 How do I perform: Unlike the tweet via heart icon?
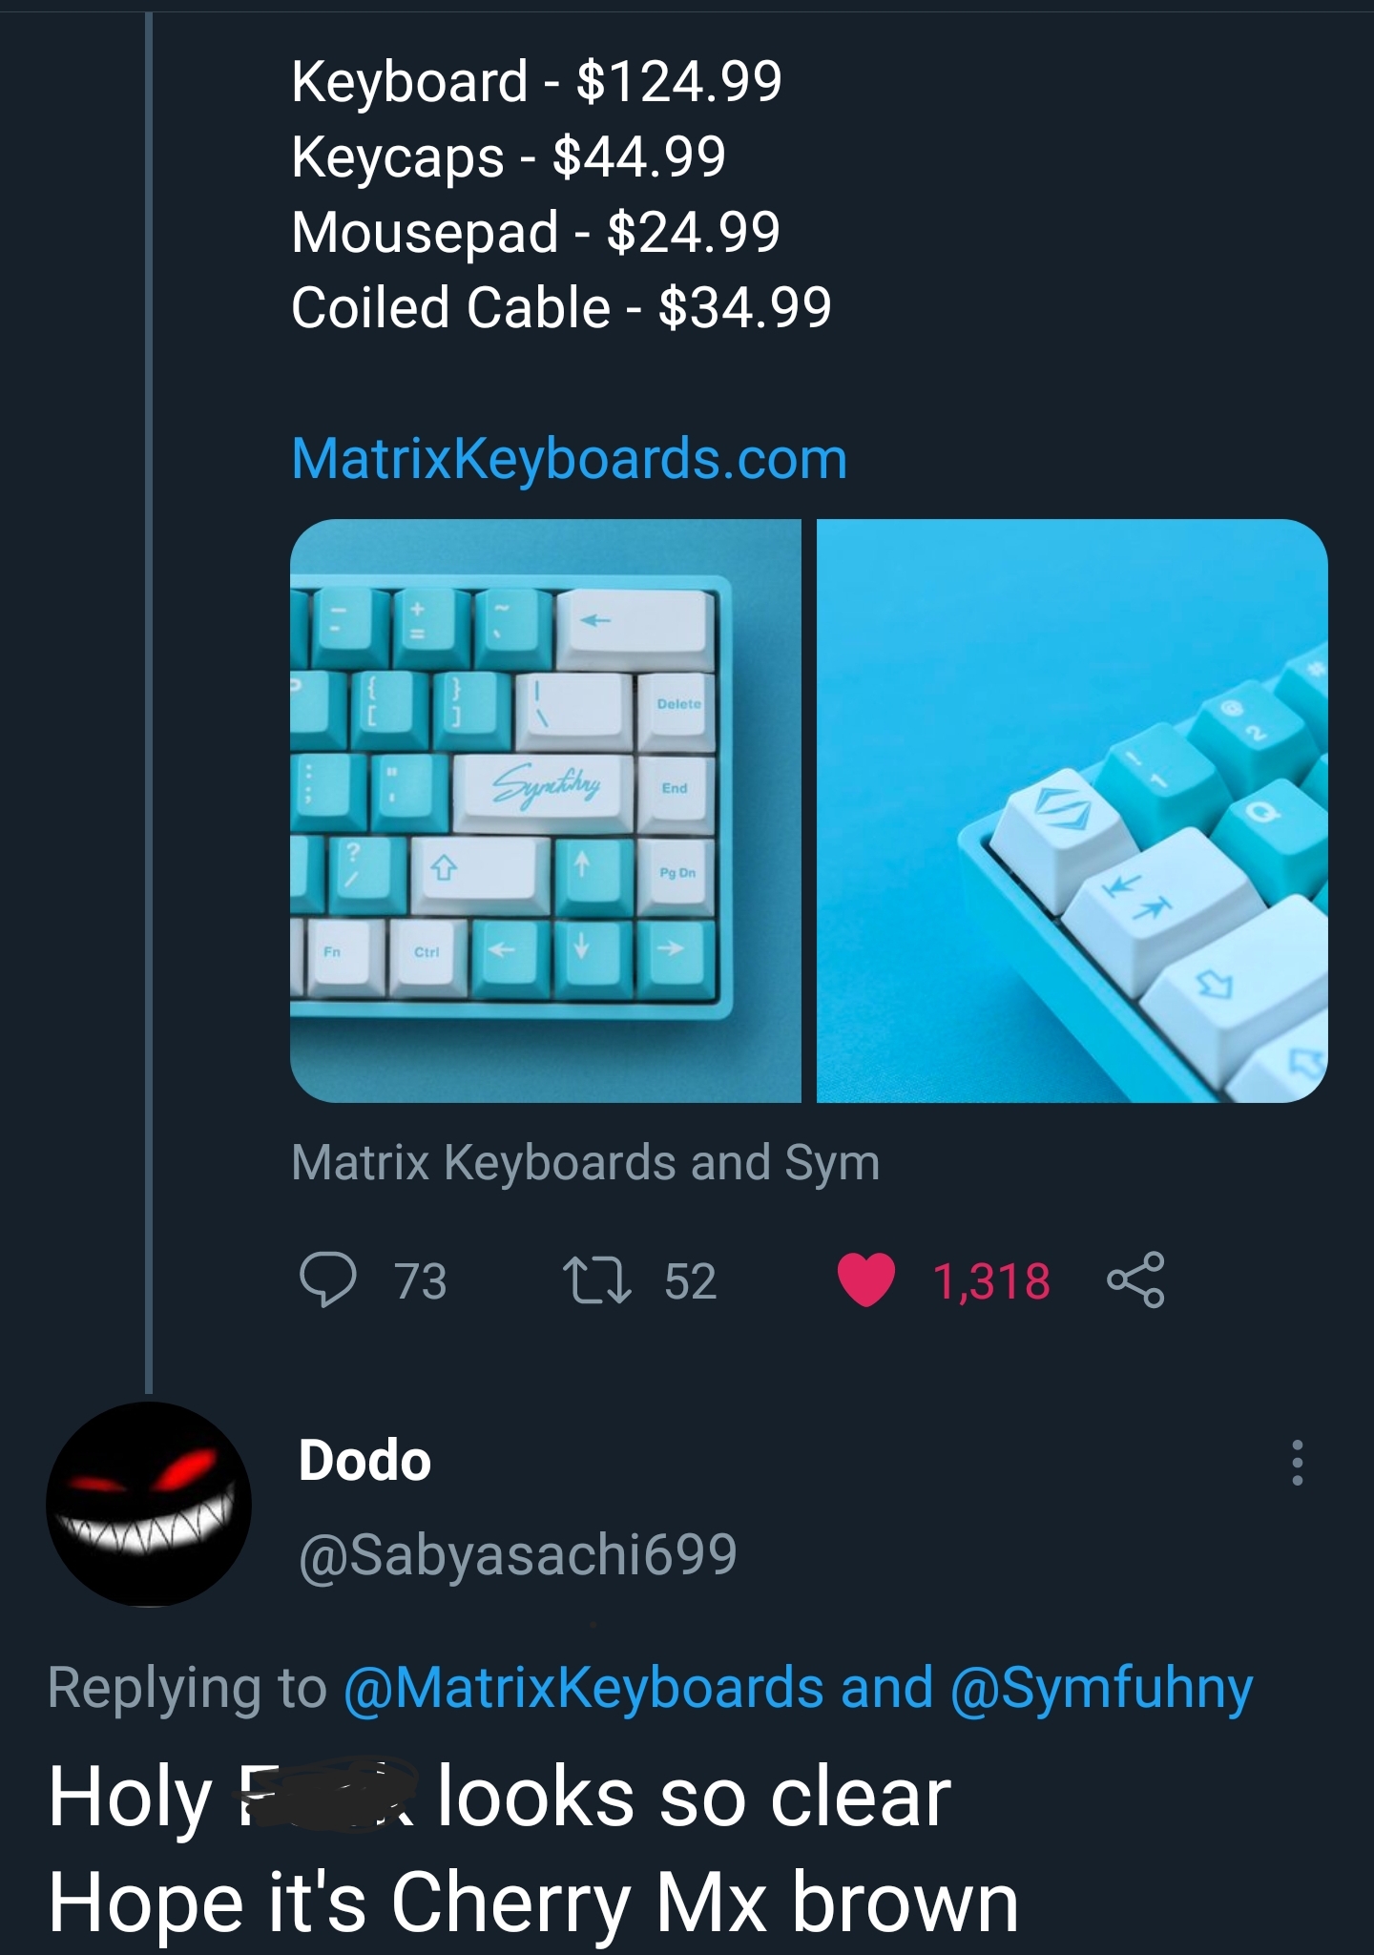(x=865, y=1279)
